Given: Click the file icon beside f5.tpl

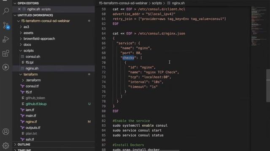Looking at the screenshot, I should point(23,62).
